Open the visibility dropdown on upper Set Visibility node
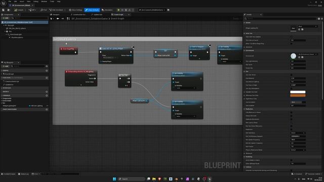The image size is (324, 182). pos(186,88)
